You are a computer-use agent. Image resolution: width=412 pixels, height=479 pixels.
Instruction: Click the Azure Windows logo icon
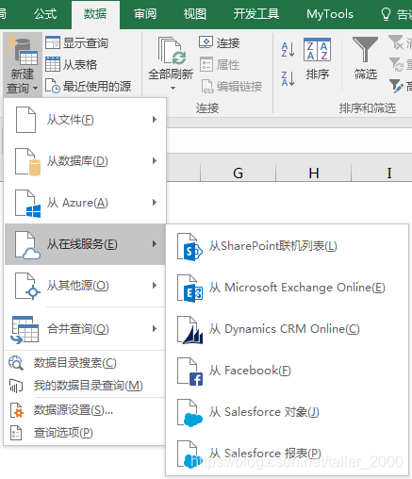pos(33,211)
